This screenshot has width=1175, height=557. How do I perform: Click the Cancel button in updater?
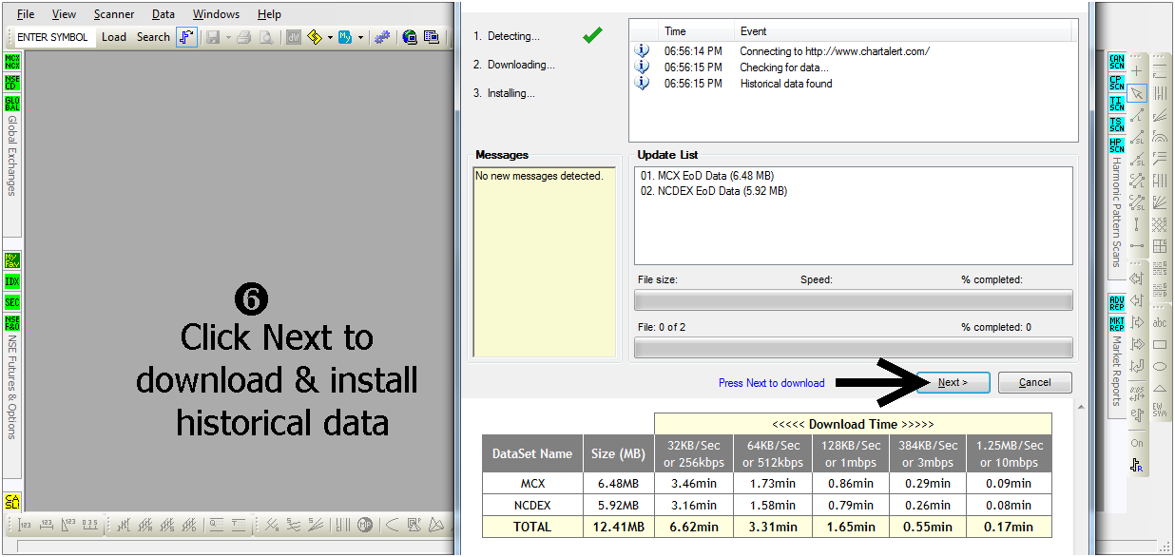click(1035, 382)
